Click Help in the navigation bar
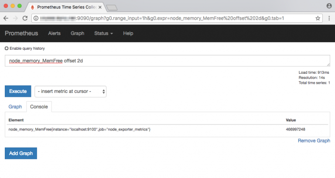335x178 pixels. [128, 34]
